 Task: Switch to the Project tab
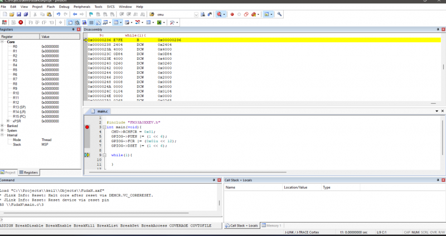[9, 172]
